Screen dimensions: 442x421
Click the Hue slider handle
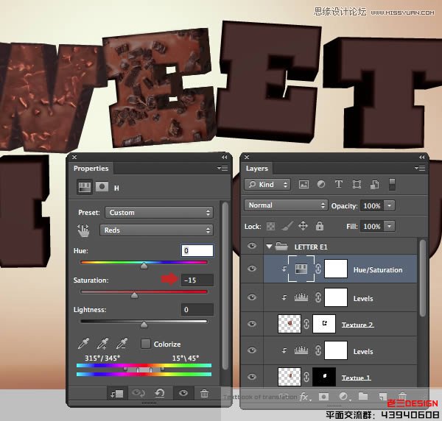(x=144, y=266)
